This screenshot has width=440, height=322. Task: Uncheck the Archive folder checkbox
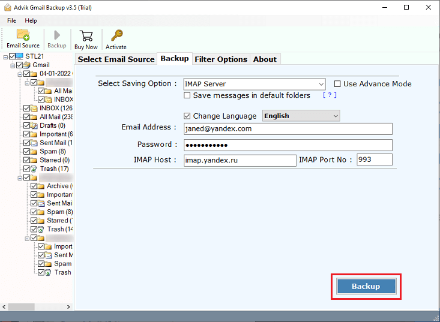coord(34,186)
